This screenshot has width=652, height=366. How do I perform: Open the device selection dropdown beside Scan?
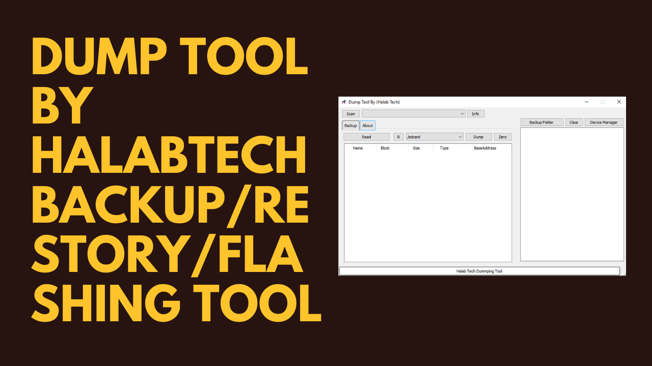pos(414,114)
